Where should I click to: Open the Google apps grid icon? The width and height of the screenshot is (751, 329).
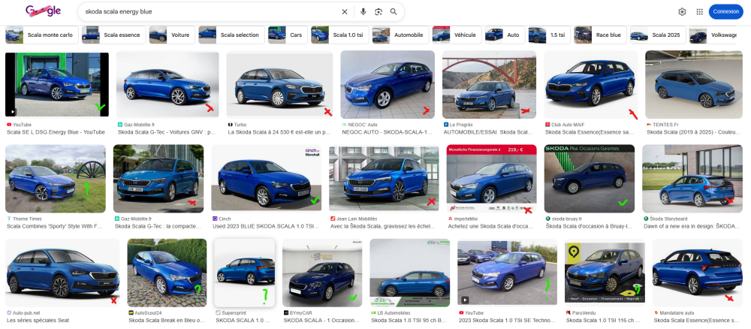[x=699, y=12]
